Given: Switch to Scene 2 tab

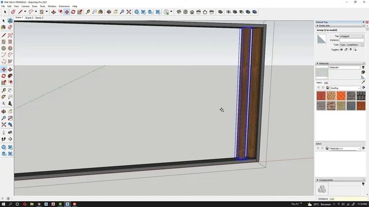Looking at the screenshot, I should click(29, 18).
